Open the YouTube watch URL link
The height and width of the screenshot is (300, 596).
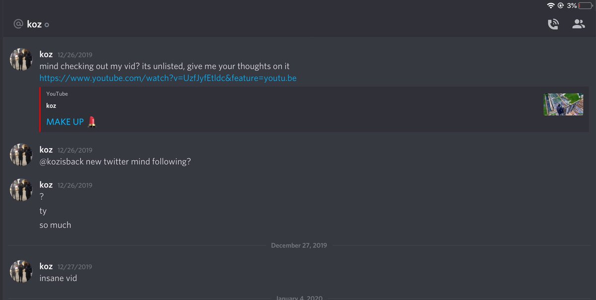tap(168, 78)
